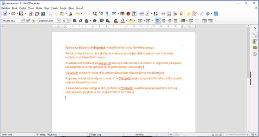Insert a footnote
This screenshot has width=259, height=137.
pos(169,13)
